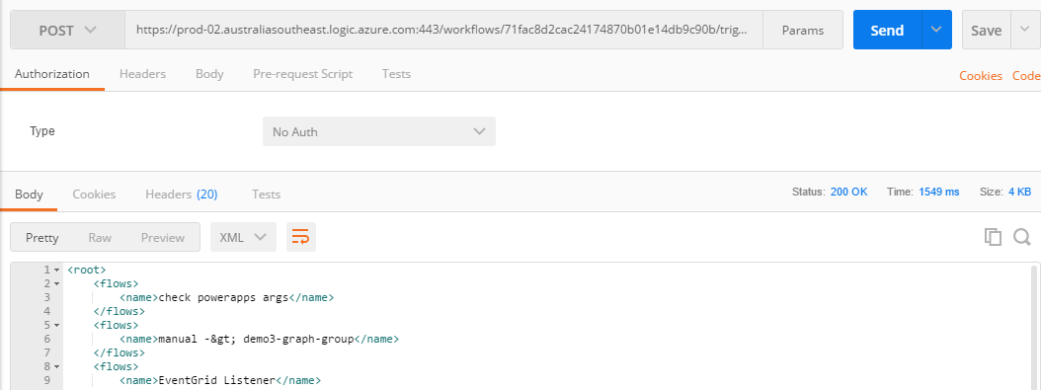
Task: Select the Preview view mode
Action: pos(163,237)
